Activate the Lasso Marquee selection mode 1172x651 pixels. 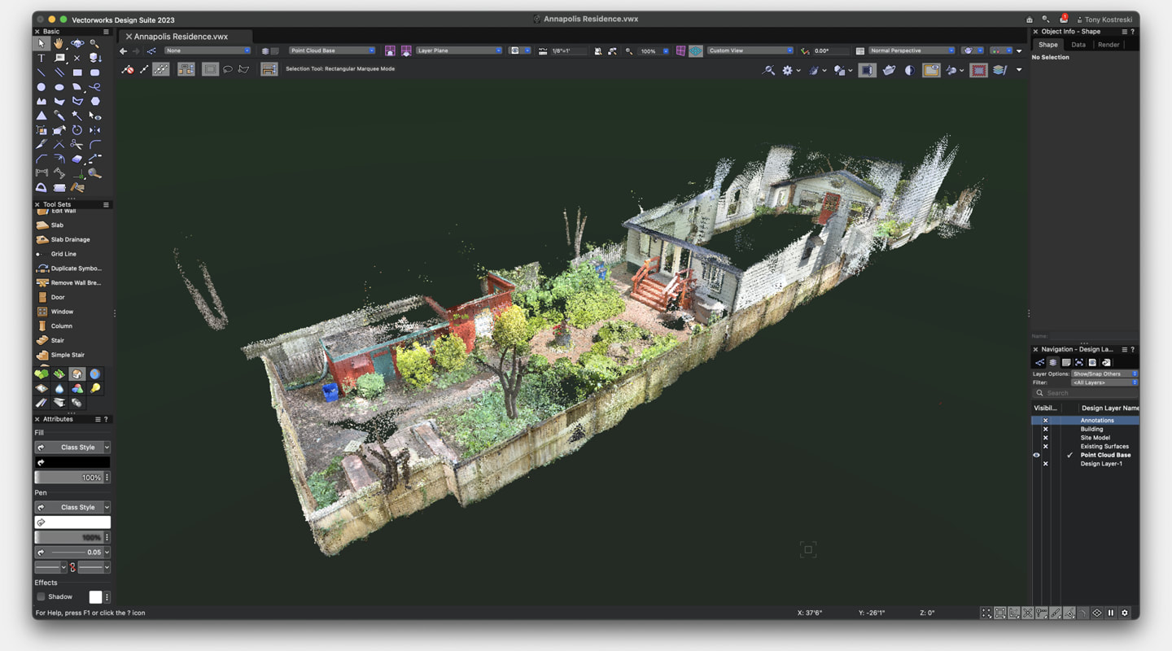(x=227, y=70)
